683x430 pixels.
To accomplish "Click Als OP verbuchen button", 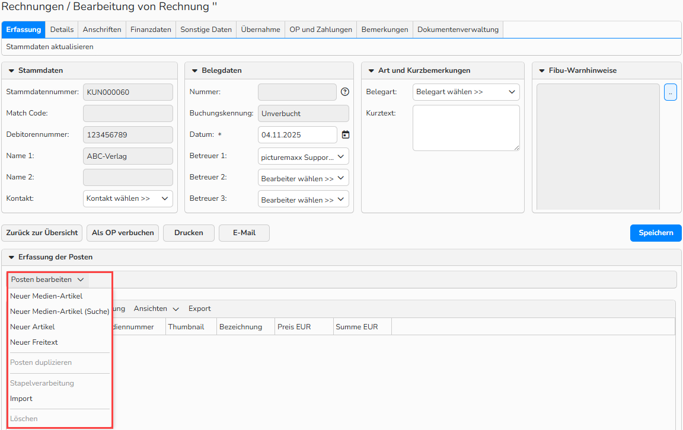I will tap(123, 233).
